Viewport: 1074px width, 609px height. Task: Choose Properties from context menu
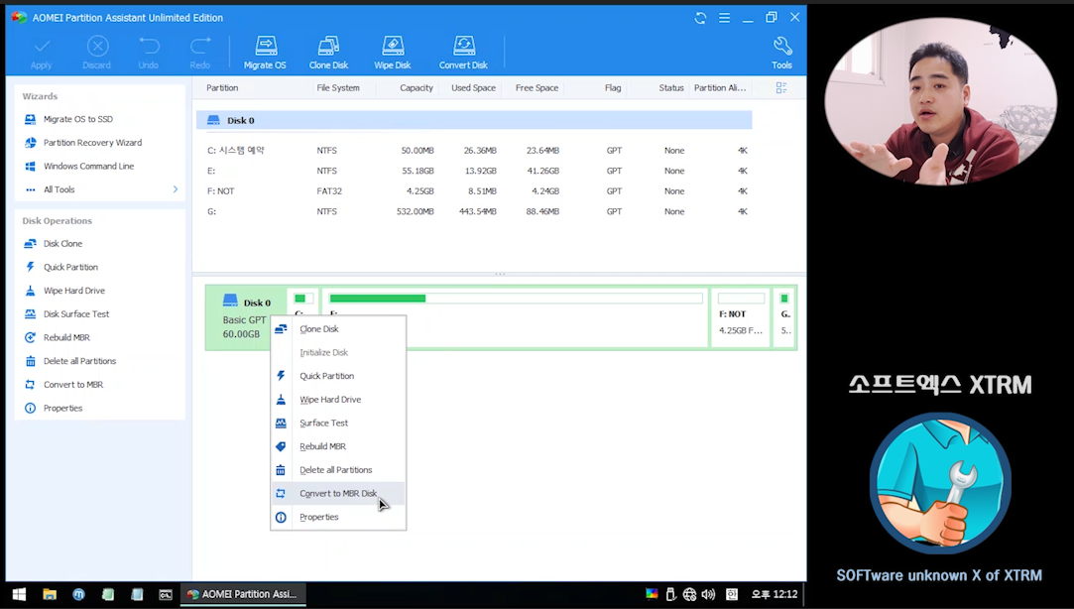click(338, 517)
